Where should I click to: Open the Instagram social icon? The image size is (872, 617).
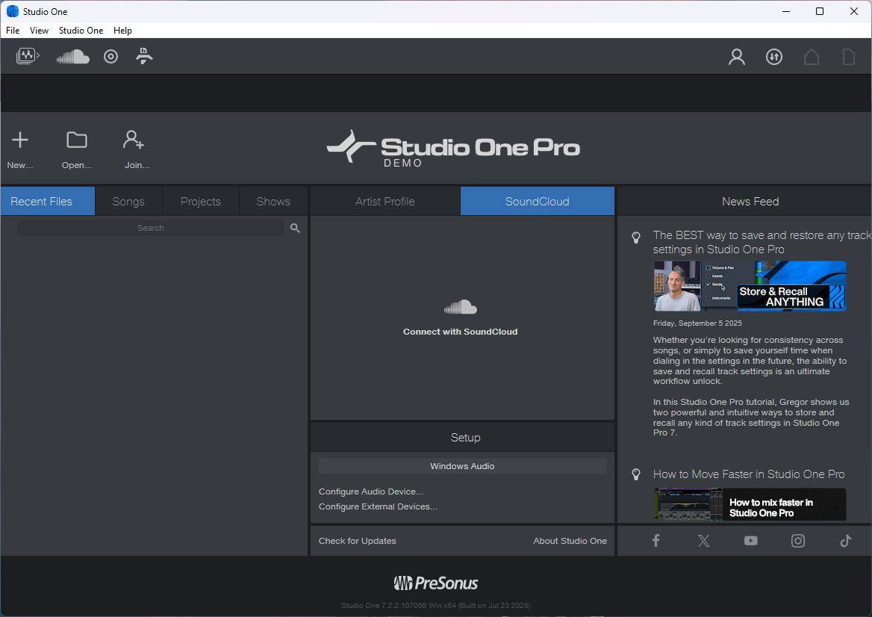pyautogui.click(x=798, y=541)
